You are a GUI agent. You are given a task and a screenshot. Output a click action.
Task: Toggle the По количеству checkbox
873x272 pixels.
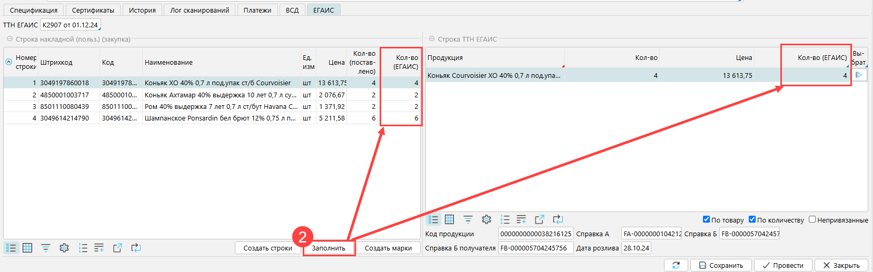pyautogui.click(x=752, y=219)
